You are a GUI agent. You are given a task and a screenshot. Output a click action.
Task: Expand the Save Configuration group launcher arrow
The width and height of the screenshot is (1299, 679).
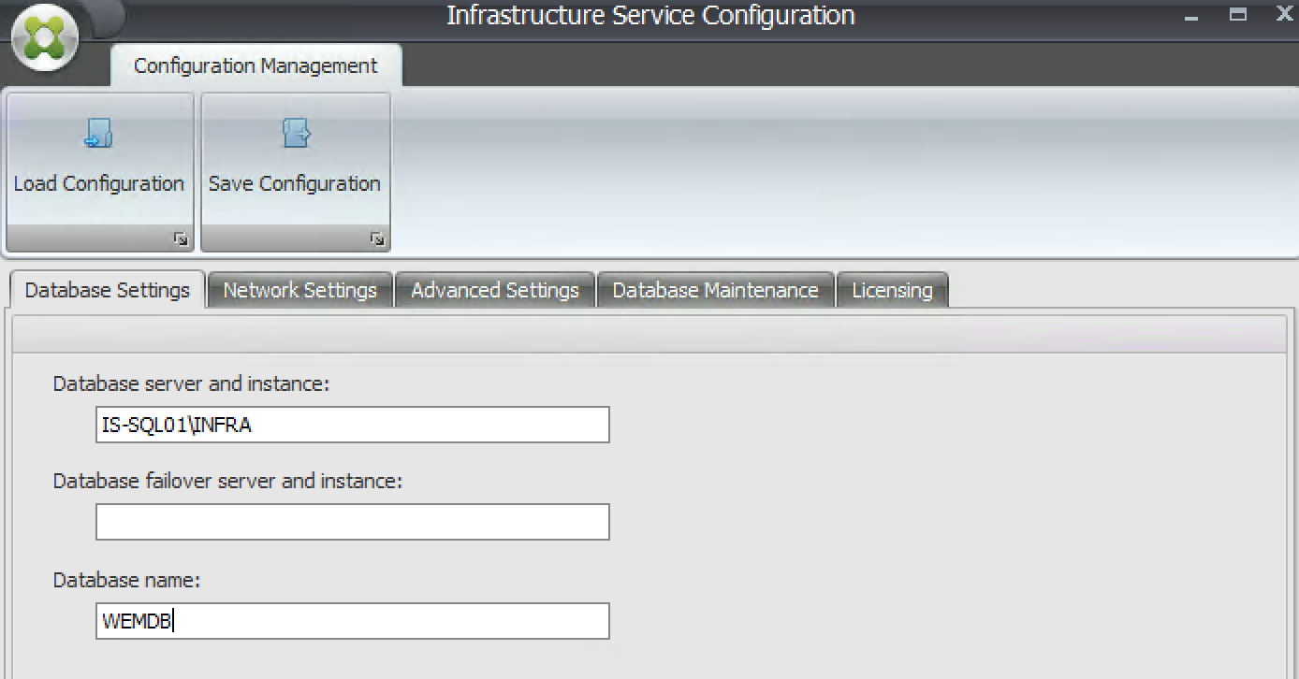pyautogui.click(x=376, y=240)
